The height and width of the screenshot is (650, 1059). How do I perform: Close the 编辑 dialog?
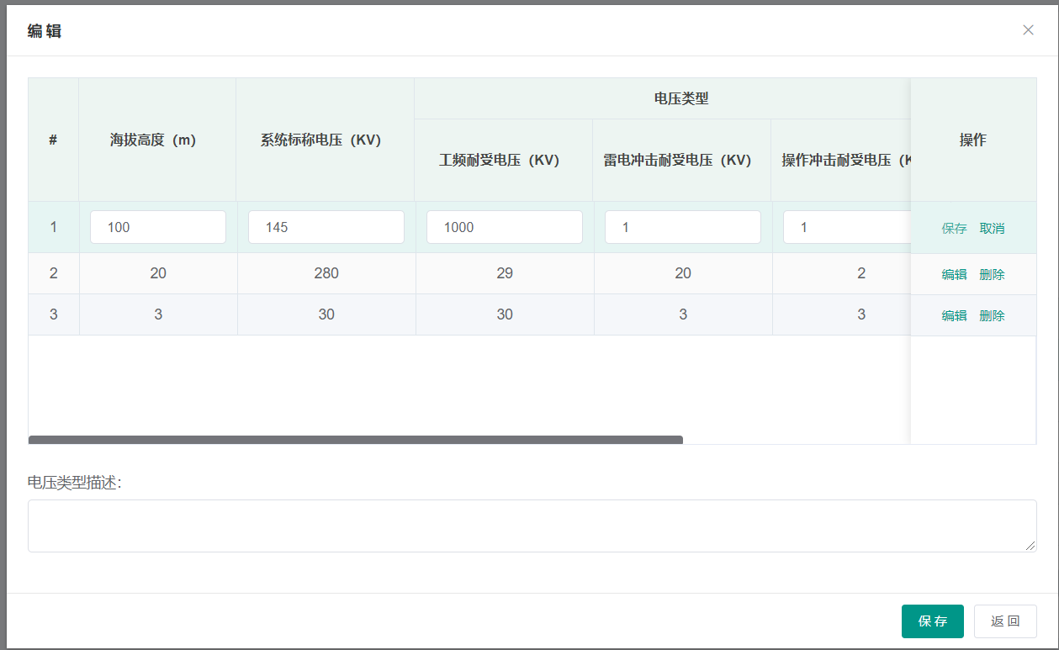(x=1028, y=29)
